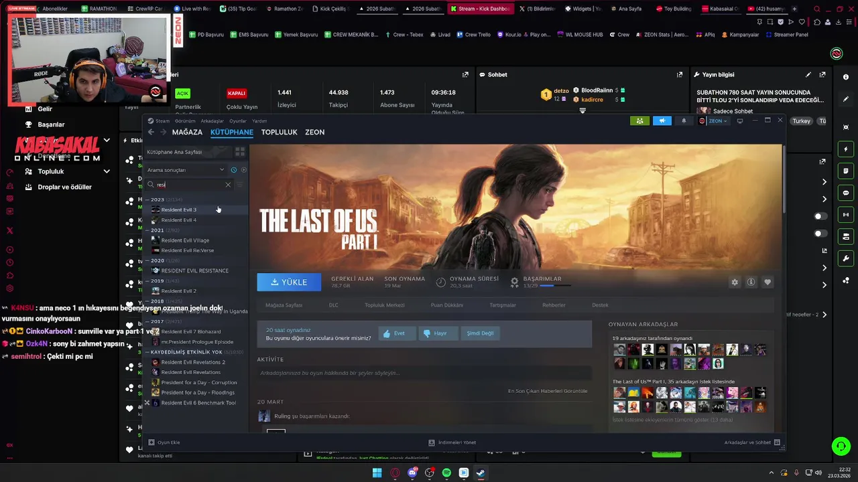Open Oyunlar menu in Steam
The image size is (858, 482).
[x=238, y=121]
